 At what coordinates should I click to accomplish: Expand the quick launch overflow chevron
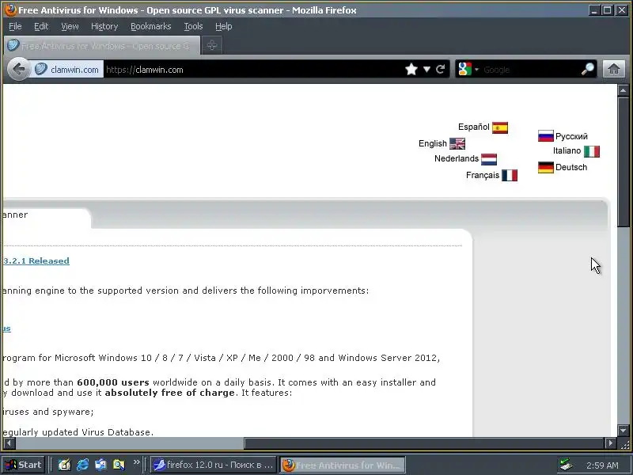tap(136, 462)
